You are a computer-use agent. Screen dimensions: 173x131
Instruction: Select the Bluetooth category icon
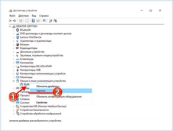18,30
